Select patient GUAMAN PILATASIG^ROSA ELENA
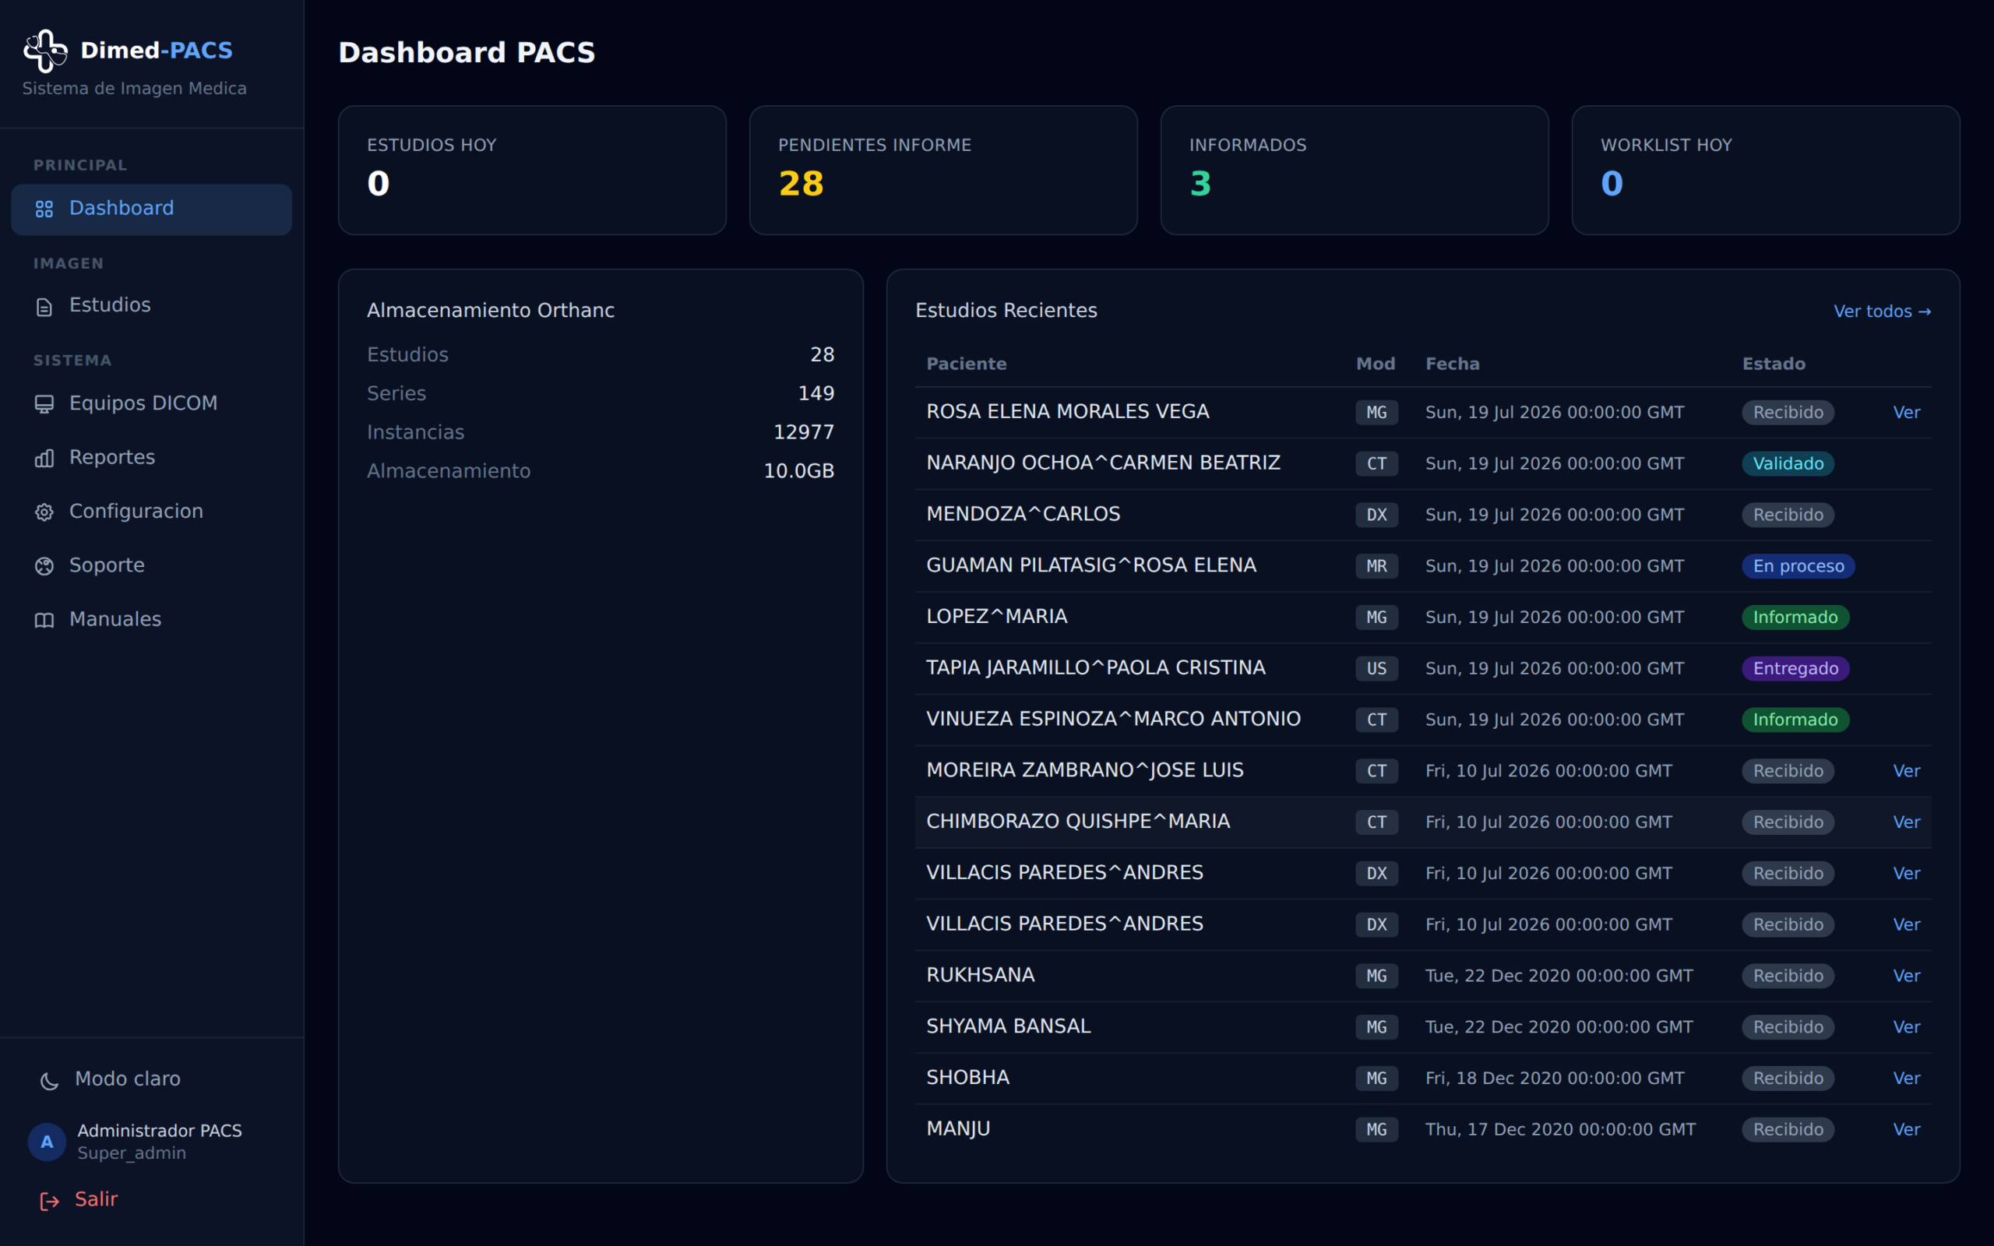Viewport: 1994px width, 1246px height. tap(1091, 565)
